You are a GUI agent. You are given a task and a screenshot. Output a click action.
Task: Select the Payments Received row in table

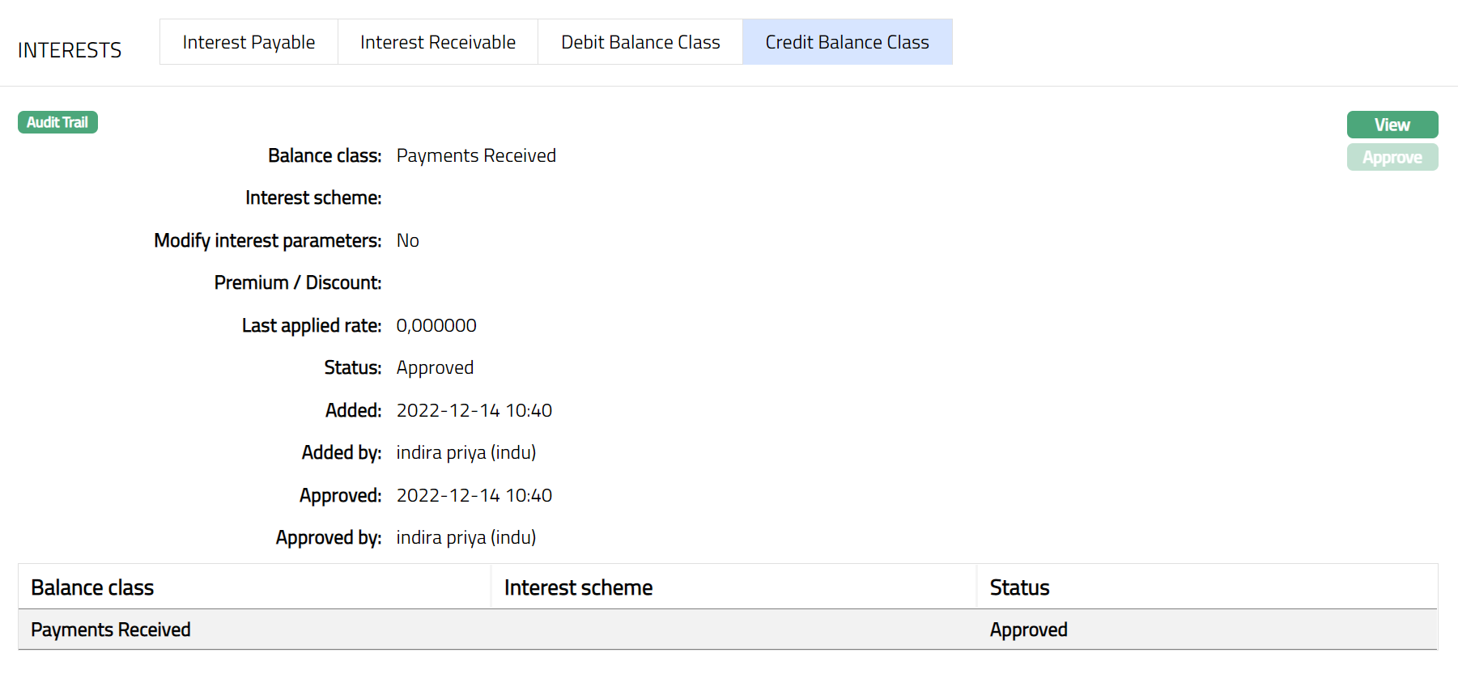[111, 629]
